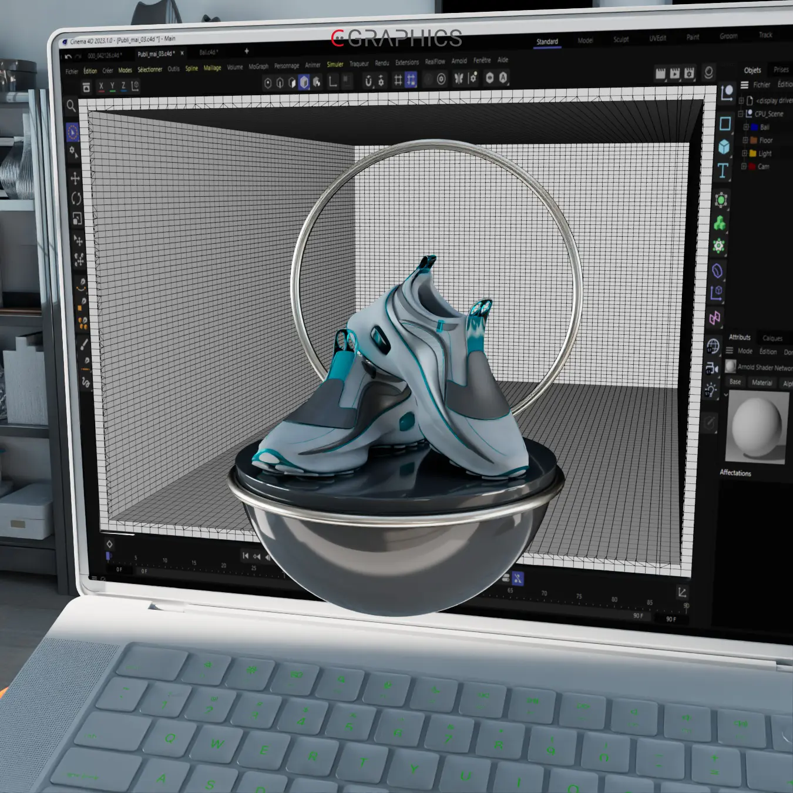
Task: Toggle the Z axis lock
Action: (123, 87)
